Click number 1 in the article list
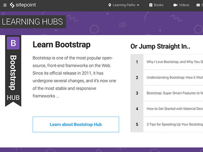The width and height of the screenshot is (203, 152). point(137,62)
